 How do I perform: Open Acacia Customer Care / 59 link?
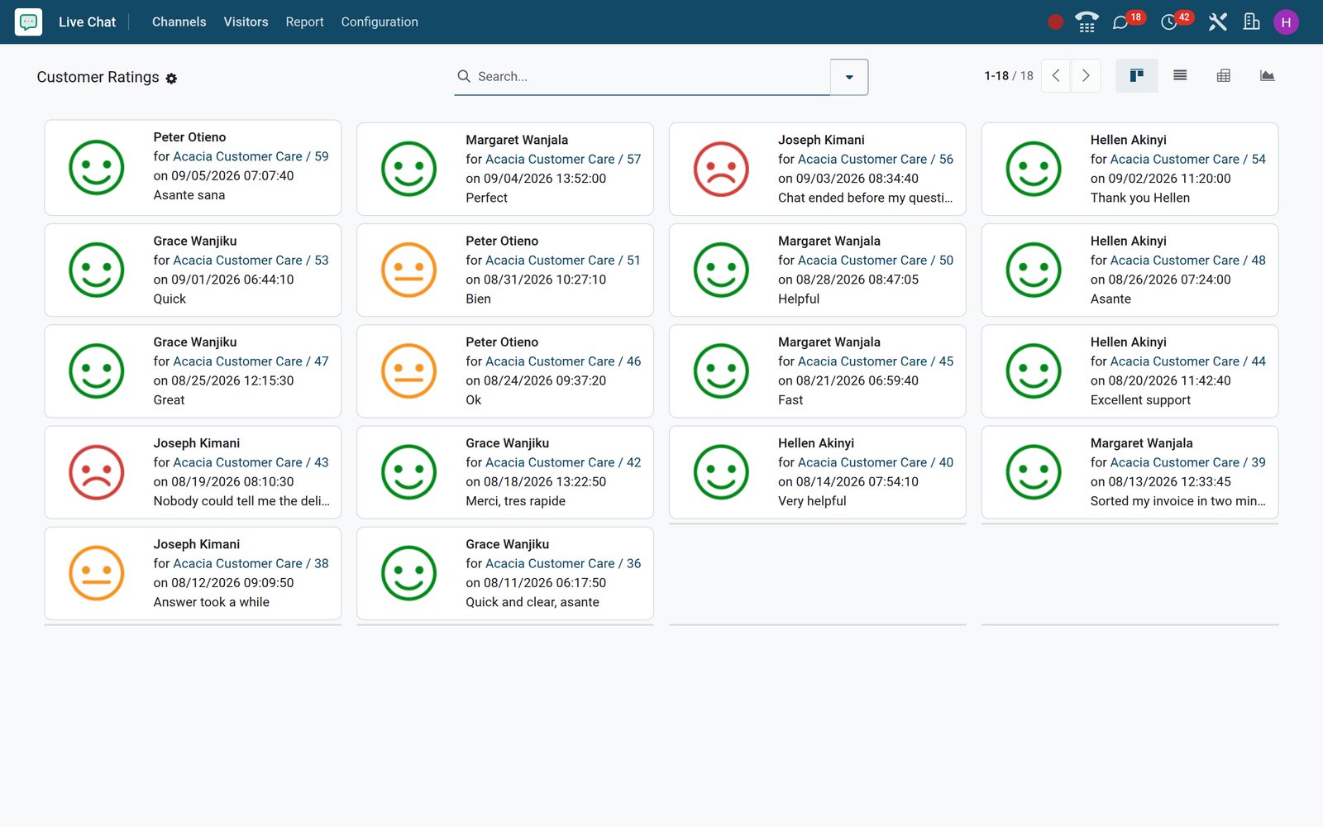251,156
